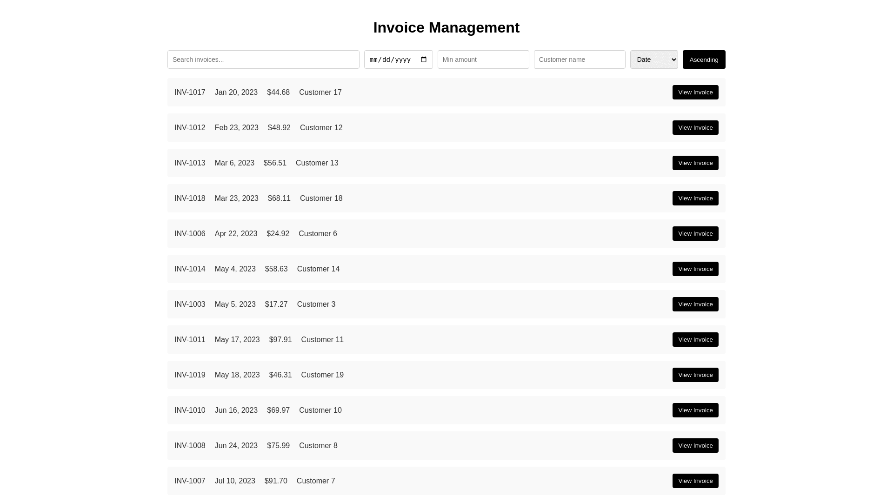Open invoice INV-1006 details

click(x=695, y=234)
